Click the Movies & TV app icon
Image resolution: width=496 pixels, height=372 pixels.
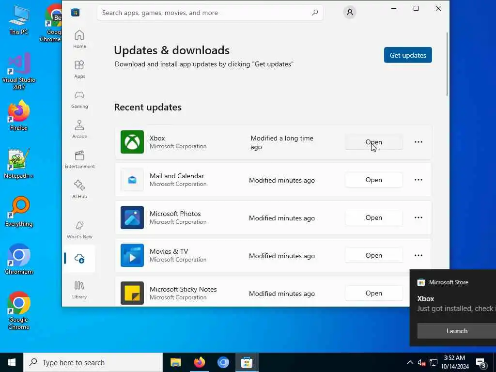click(x=132, y=255)
